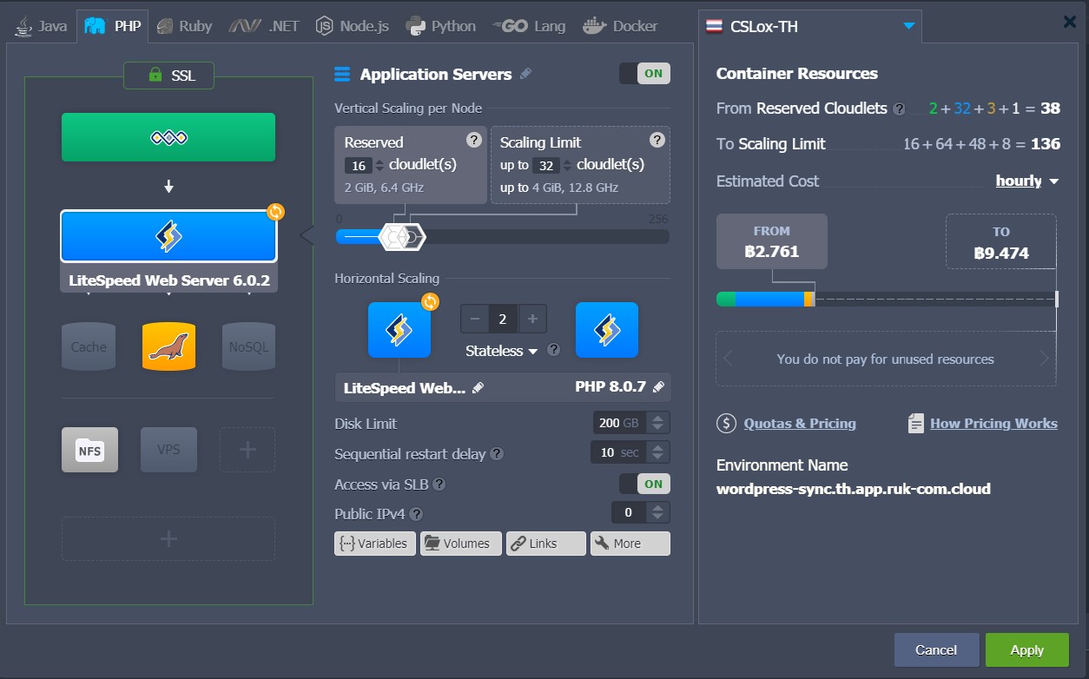
Task: Increase node count with plus button
Action: 532,320
